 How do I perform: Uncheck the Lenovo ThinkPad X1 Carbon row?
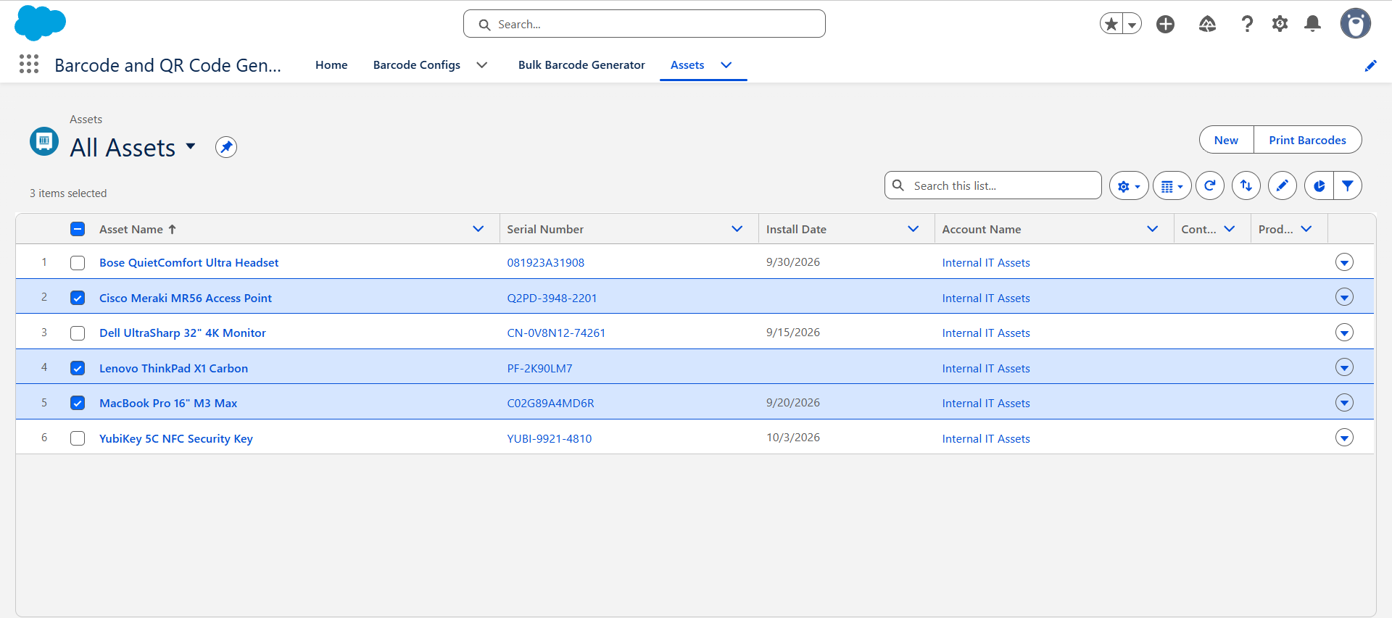78,368
